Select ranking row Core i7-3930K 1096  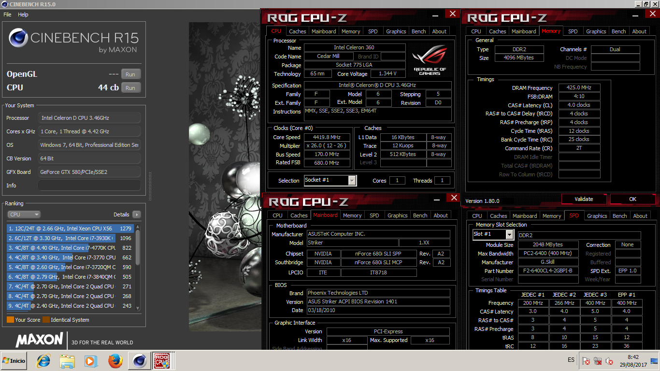70,238
